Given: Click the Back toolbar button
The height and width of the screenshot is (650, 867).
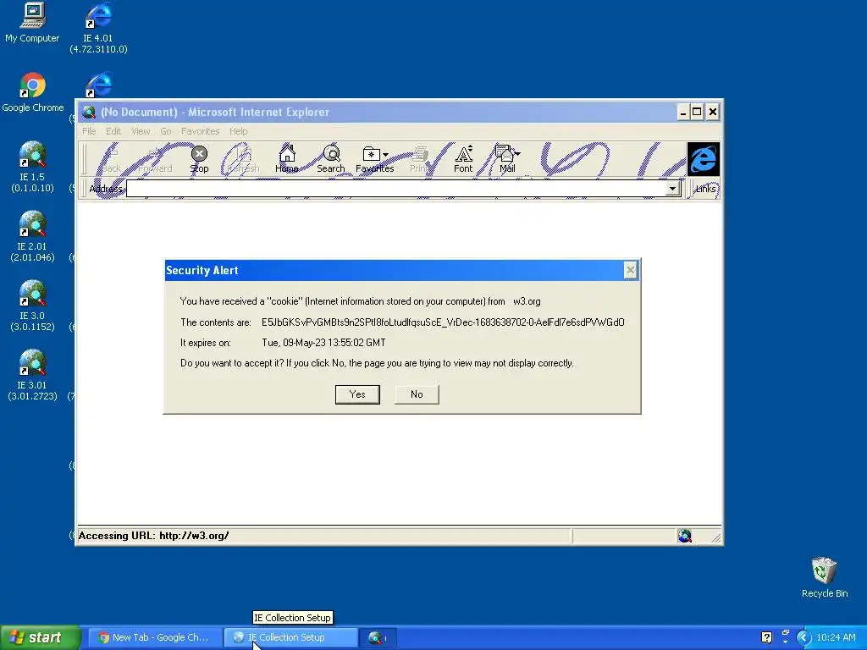Looking at the screenshot, I should pyautogui.click(x=111, y=158).
